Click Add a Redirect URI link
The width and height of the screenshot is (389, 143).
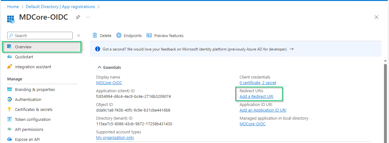tap(256, 97)
